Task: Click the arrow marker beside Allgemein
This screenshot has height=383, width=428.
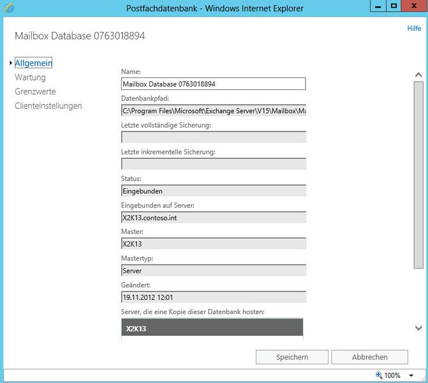Action: coord(11,63)
